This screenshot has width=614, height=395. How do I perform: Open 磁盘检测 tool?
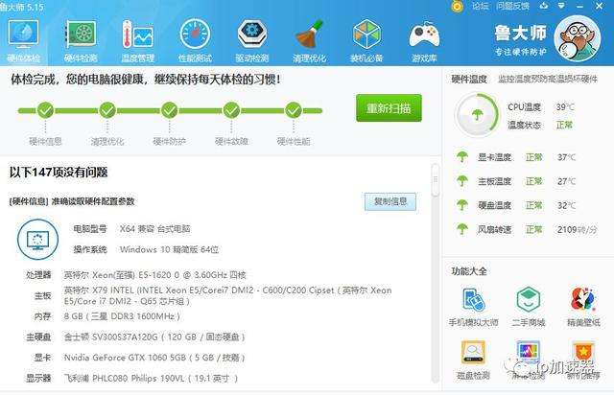(473, 360)
